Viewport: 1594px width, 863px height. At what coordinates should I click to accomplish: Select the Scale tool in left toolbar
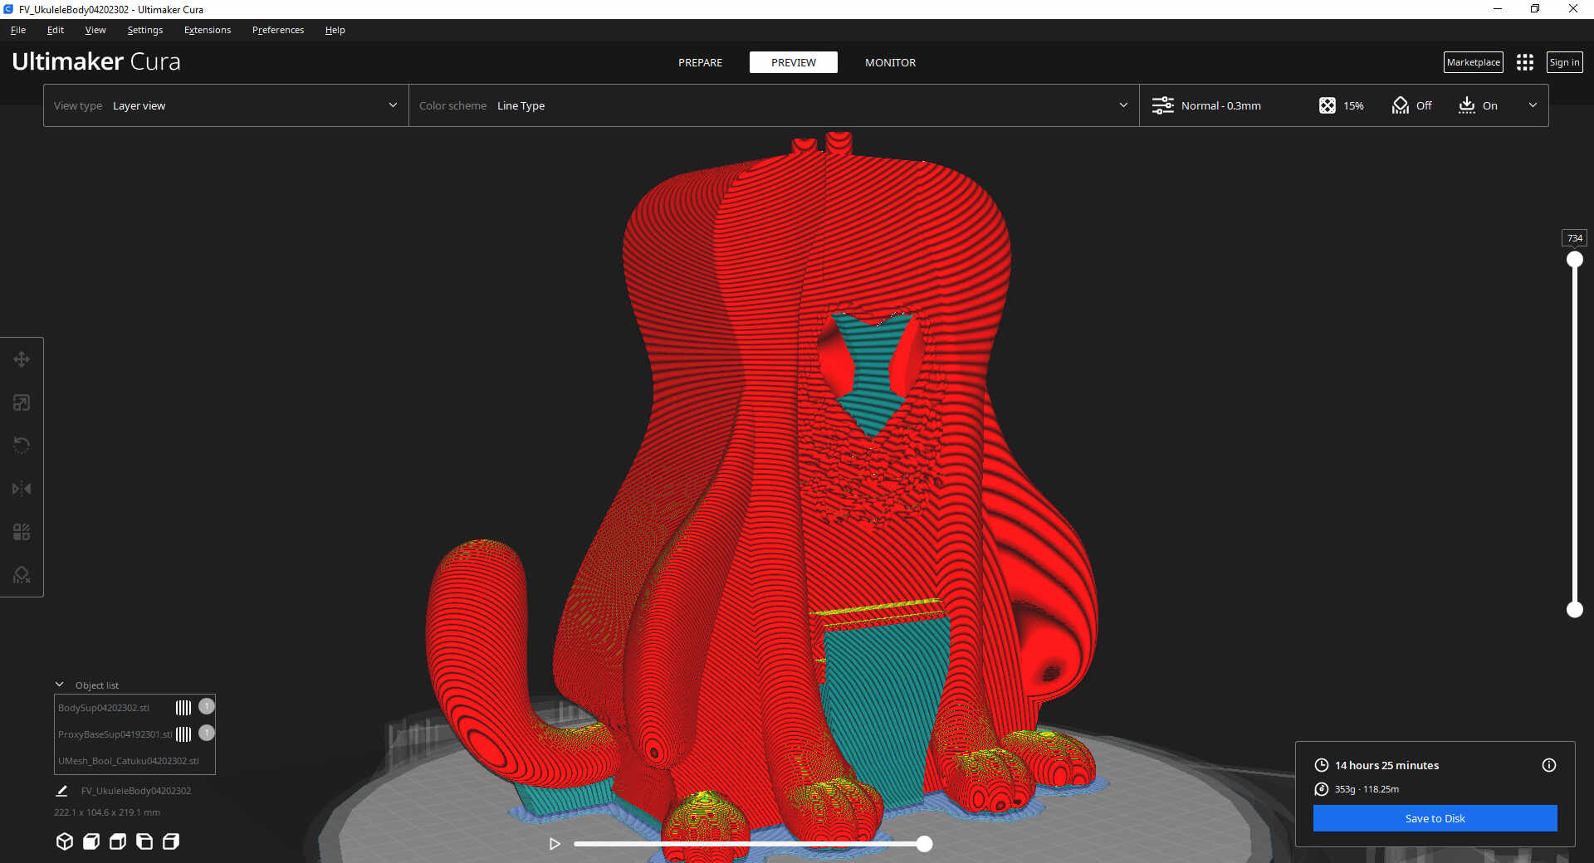tap(22, 402)
